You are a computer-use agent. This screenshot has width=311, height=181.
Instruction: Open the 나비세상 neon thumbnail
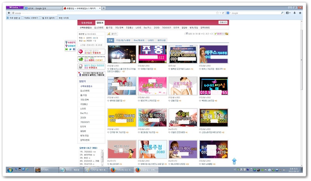pyautogui.click(x=213, y=86)
